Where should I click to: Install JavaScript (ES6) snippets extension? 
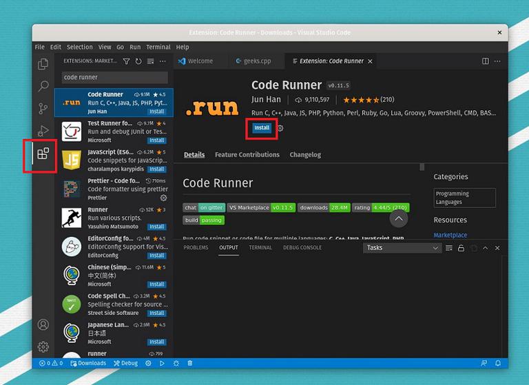click(x=157, y=169)
